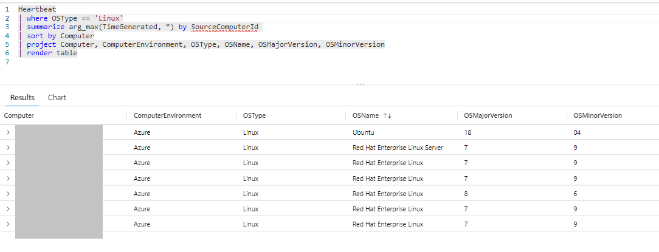The height and width of the screenshot is (252, 659).
Task: Click the ComputerEnvironment column header
Action: click(167, 115)
